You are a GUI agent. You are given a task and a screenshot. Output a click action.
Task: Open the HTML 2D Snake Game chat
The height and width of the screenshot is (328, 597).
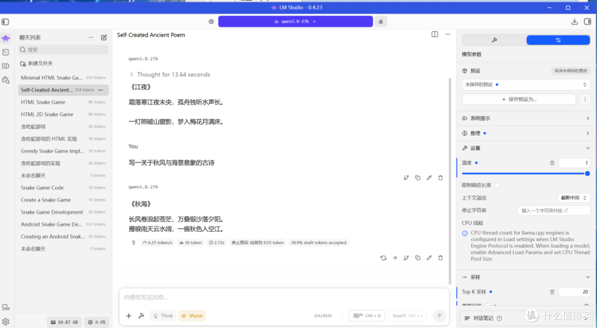[63, 114]
